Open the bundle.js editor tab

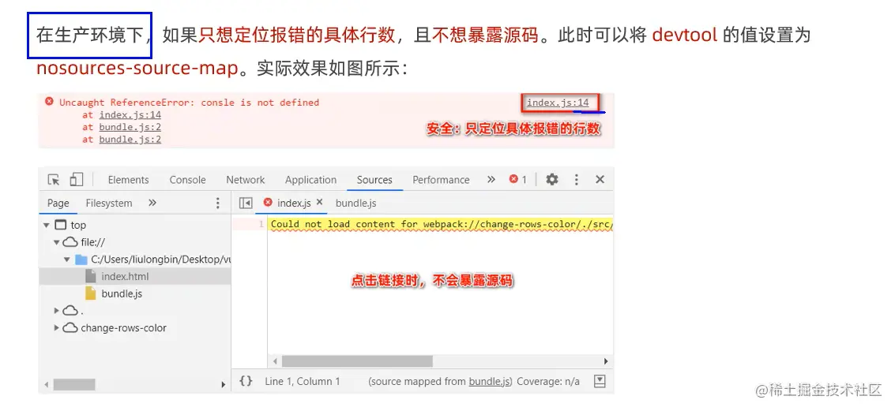click(x=355, y=203)
